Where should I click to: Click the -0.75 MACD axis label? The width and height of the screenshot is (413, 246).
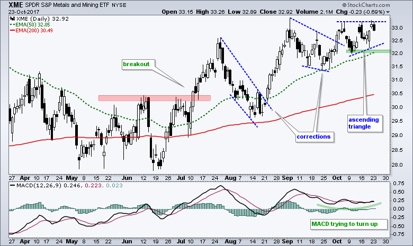(x=398, y=234)
